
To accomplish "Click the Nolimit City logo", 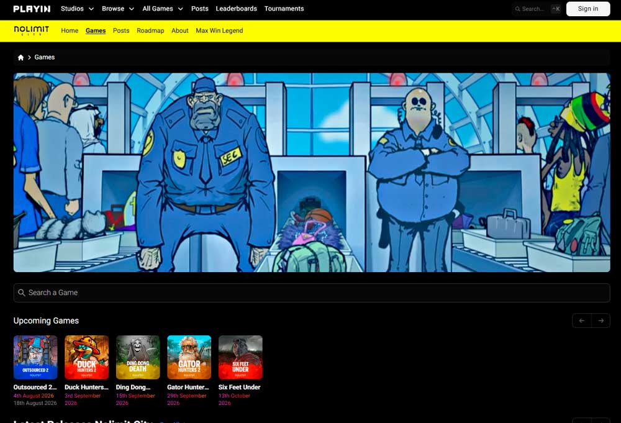I will tap(32, 30).
